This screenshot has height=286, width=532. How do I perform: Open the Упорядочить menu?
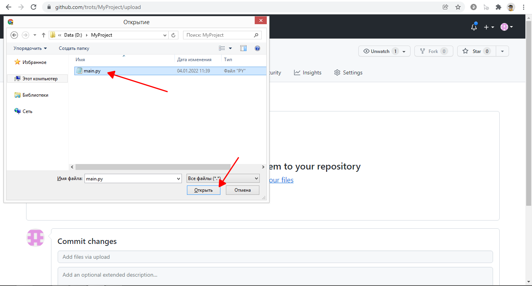30,48
